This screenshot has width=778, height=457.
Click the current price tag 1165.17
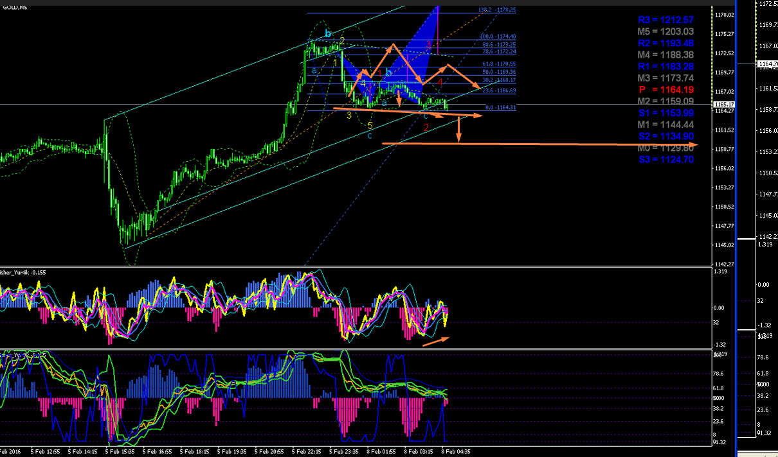725,104
